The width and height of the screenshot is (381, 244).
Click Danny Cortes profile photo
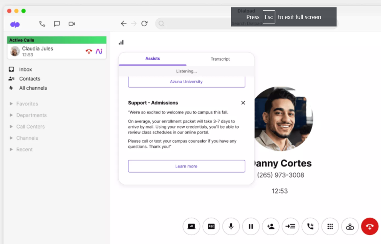coord(283,119)
